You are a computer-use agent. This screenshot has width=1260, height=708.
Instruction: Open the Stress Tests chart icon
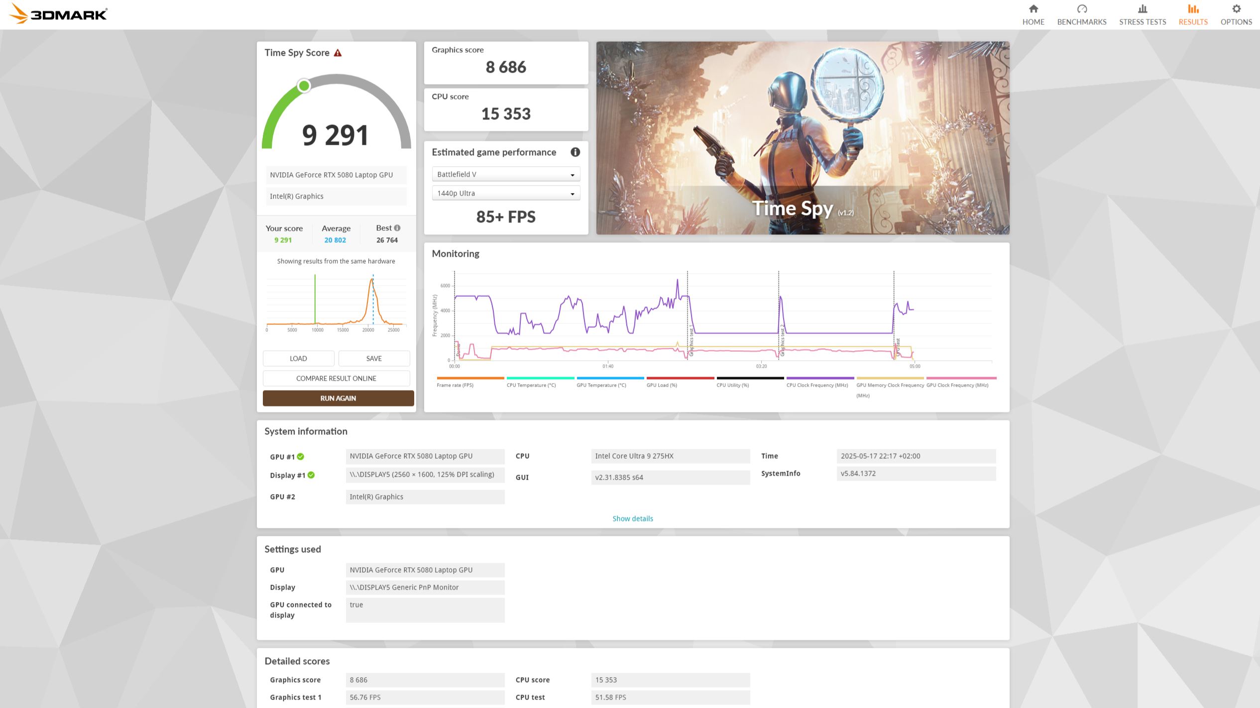pyautogui.click(x=1143, y=9)
